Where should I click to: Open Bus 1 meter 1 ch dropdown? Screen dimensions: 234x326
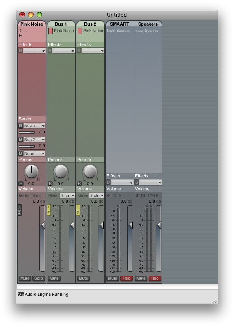click(67, 195)
